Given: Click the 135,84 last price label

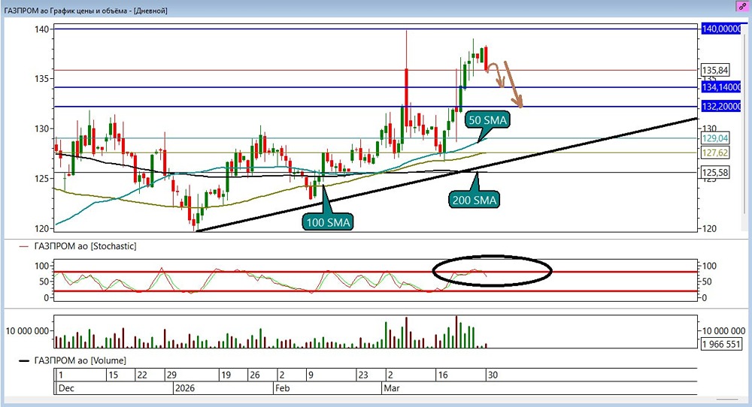Looking at the screenshot, I should click(715, 71).
